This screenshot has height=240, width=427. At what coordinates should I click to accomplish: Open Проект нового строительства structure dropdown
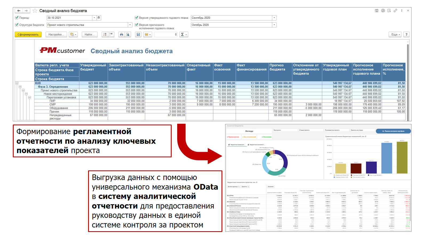130,25
